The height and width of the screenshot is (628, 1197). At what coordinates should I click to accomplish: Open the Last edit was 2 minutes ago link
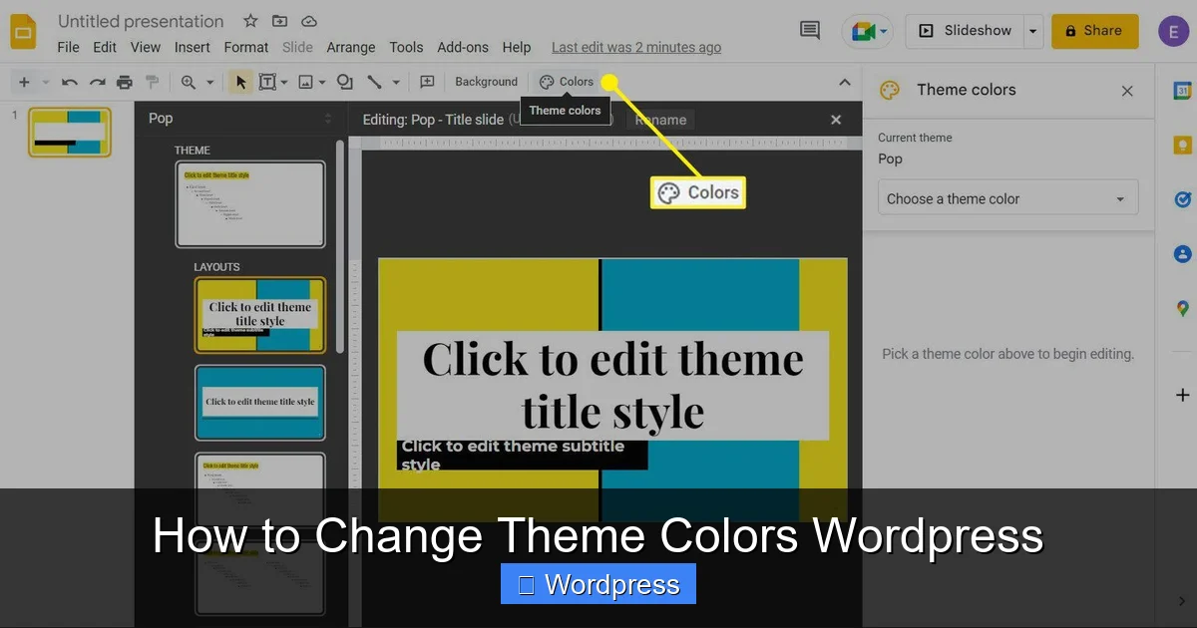636,47
